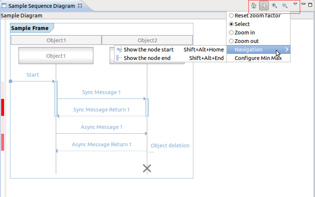
Task: Open the view menu dropdown triangle
Action: pyautogui.click(x=295, y=4)
